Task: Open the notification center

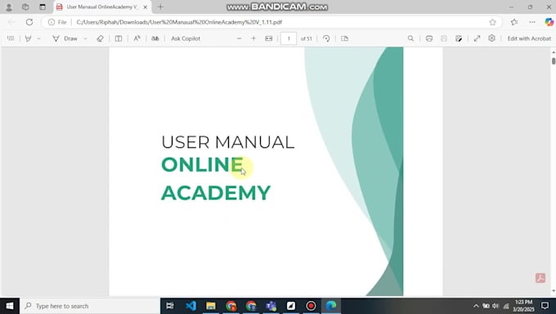Action: click(545, 306)
